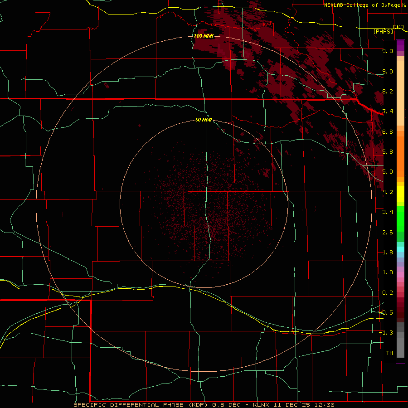
Task: Click the 8.2 value on color scale
Action: [388, 91]
